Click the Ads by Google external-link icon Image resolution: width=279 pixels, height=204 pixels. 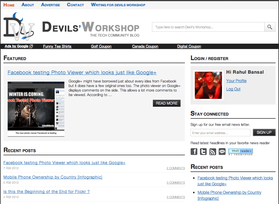31,46
